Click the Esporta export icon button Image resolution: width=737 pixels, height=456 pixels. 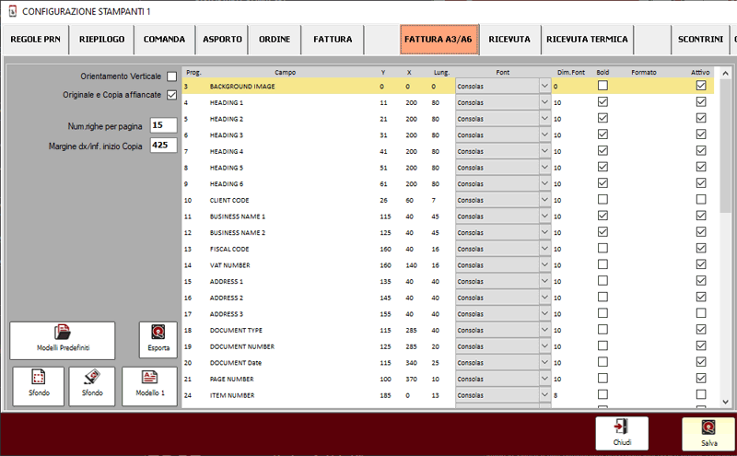[x=158, y=339]
